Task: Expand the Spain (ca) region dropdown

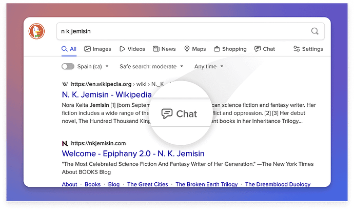Action: tap(93, 66)
